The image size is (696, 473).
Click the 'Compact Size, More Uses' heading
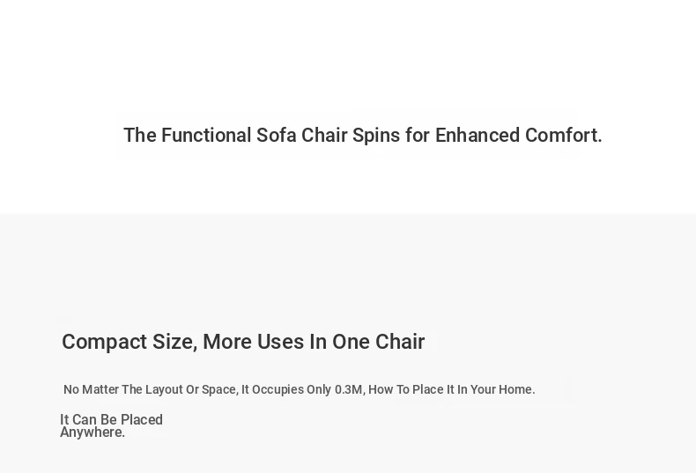pos(243,342)
